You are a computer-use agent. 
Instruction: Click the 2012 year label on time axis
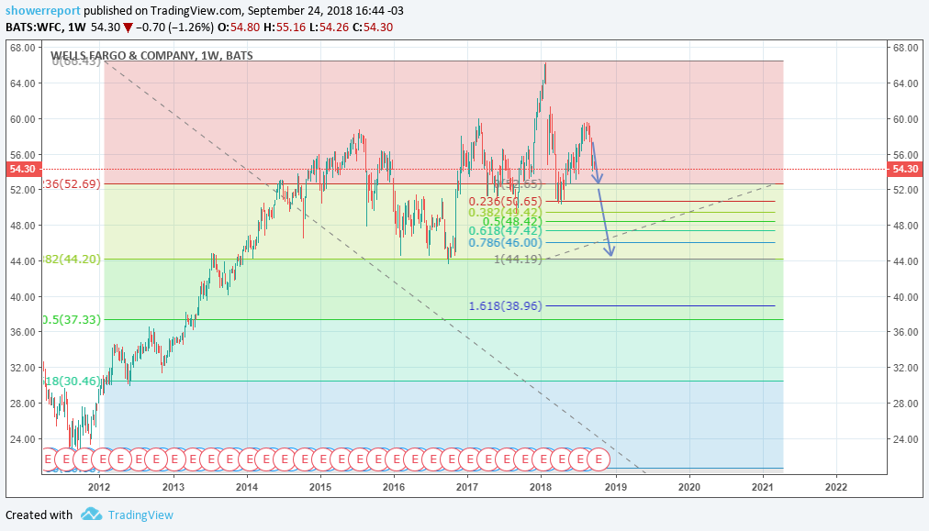click(99, 487)
